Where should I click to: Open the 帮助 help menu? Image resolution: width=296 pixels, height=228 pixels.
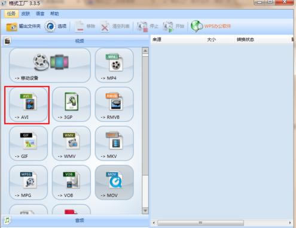pos(54,14)
